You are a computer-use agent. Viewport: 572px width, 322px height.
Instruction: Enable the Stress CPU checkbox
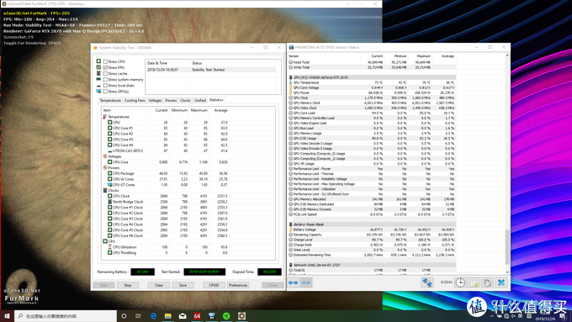pyautogui.click(x=105, y=61)
